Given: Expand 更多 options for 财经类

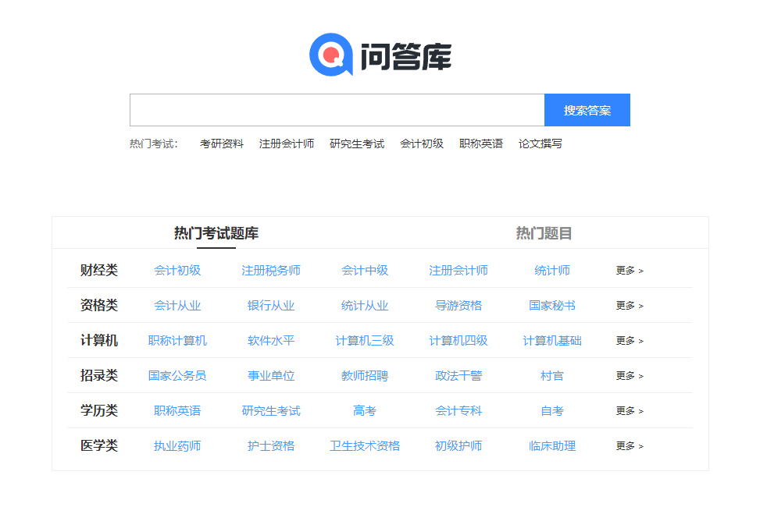Looking at the screenshot, I should pos(628,270).
